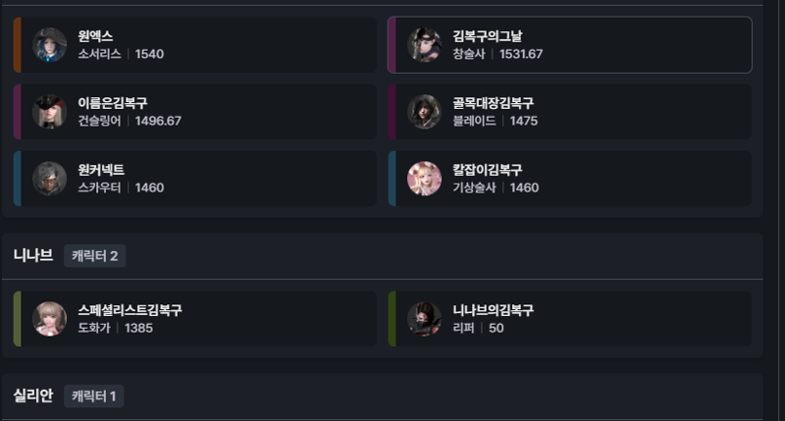Select the highlighted 김복구의그날 card name

(x=488, y=36)
